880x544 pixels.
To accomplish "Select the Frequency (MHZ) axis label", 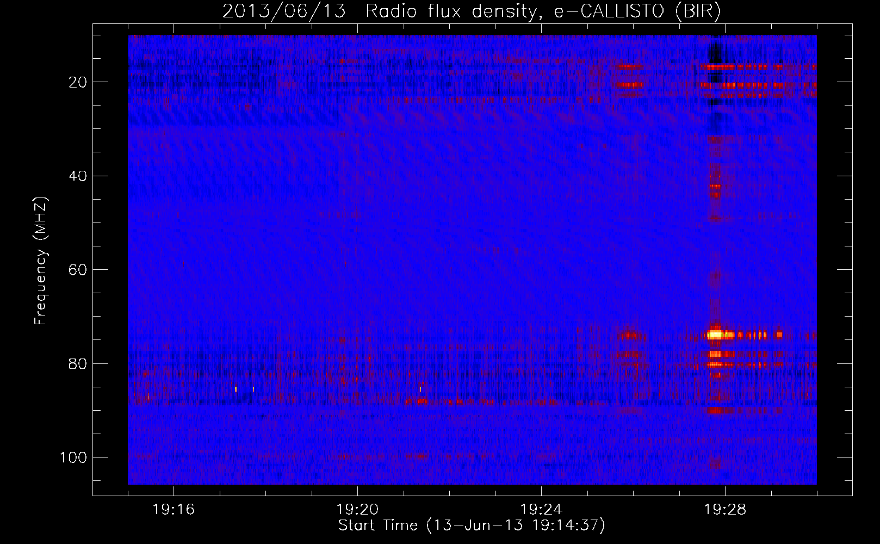I will 41,261.
